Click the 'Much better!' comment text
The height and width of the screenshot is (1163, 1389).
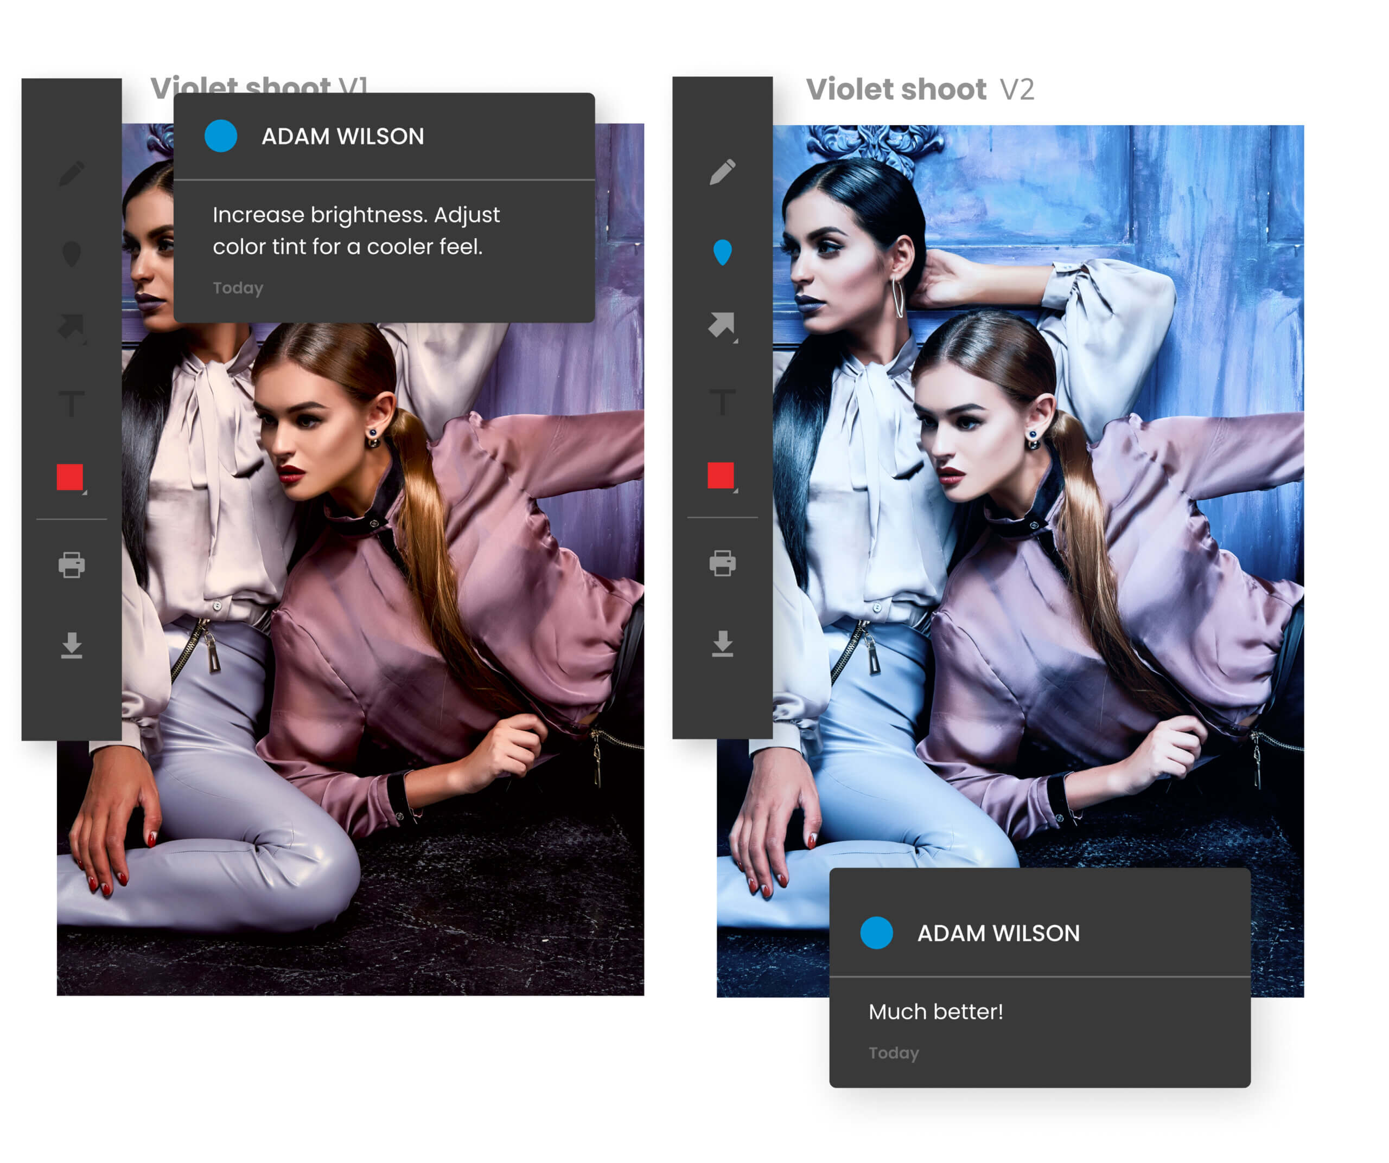point(935,1012)
